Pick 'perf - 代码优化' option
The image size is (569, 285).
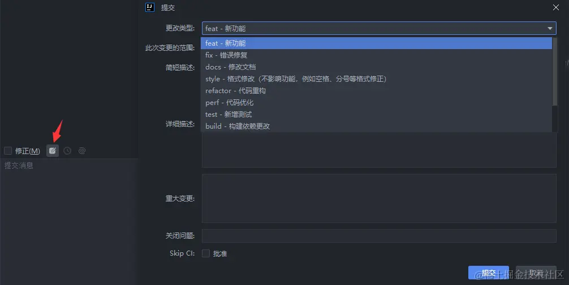click(376, 103)
